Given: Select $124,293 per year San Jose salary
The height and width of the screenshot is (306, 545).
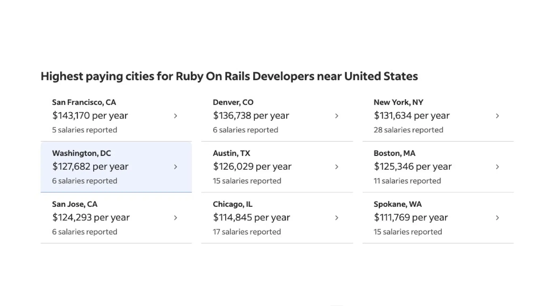Looking at the screenshot, I should coord(91,217).
